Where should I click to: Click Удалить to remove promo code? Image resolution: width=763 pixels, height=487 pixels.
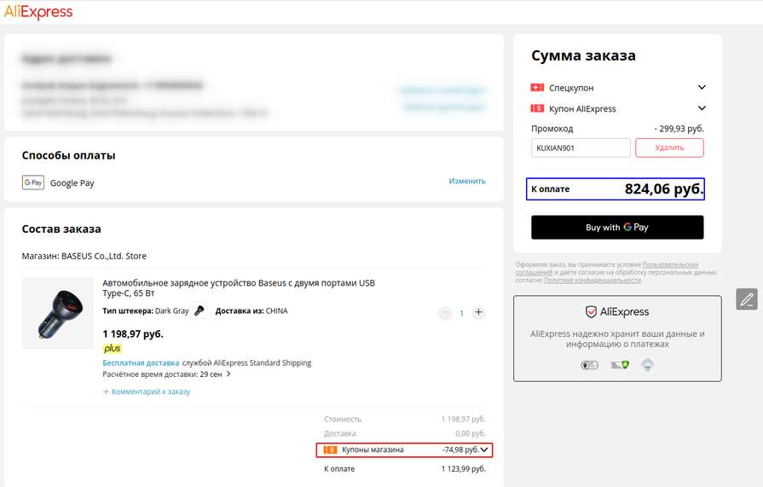(x=669, y=148)
